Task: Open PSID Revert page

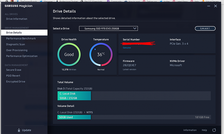Action: 13,76
